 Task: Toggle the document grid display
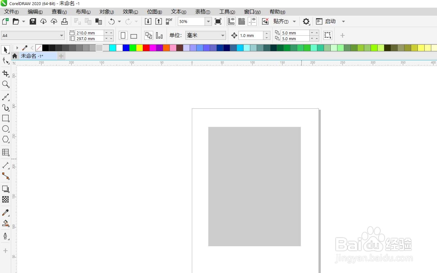pyautogui.click(x=242, y=21)
